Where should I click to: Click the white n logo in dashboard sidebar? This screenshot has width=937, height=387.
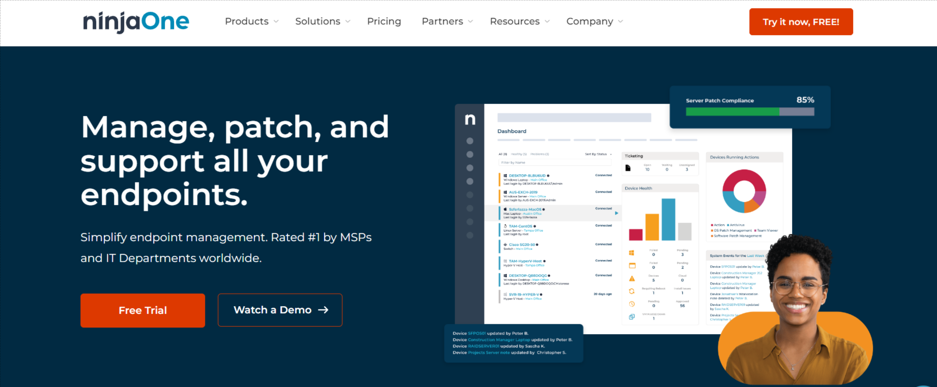pyautogui.click(x=470, y=120)
